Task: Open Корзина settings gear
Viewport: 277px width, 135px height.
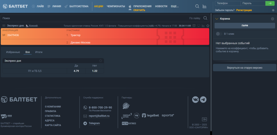Action: click(272, 19)
